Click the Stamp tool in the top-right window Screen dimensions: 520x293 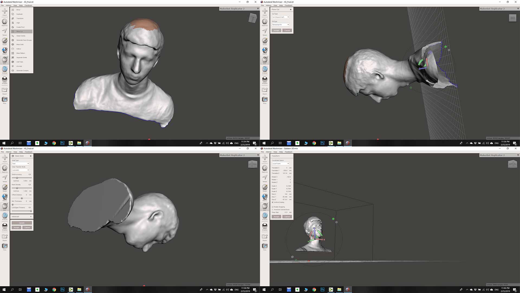coord(265,50)
